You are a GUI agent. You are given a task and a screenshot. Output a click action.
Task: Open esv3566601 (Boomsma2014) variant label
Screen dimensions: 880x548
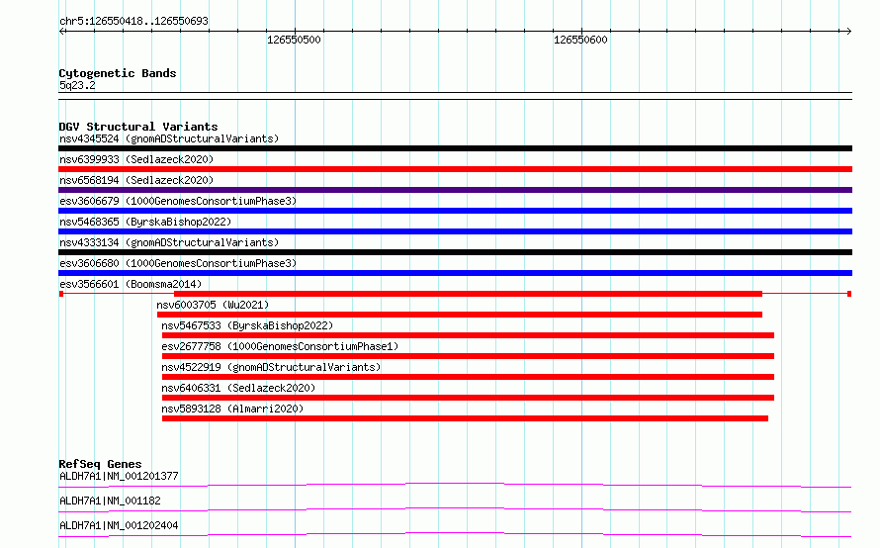(x=131, y=284)
